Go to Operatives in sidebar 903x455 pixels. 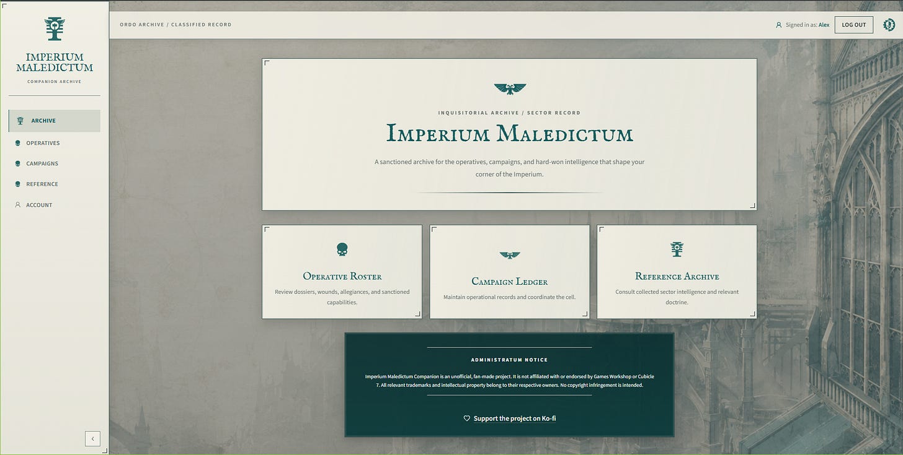point(55,143)
